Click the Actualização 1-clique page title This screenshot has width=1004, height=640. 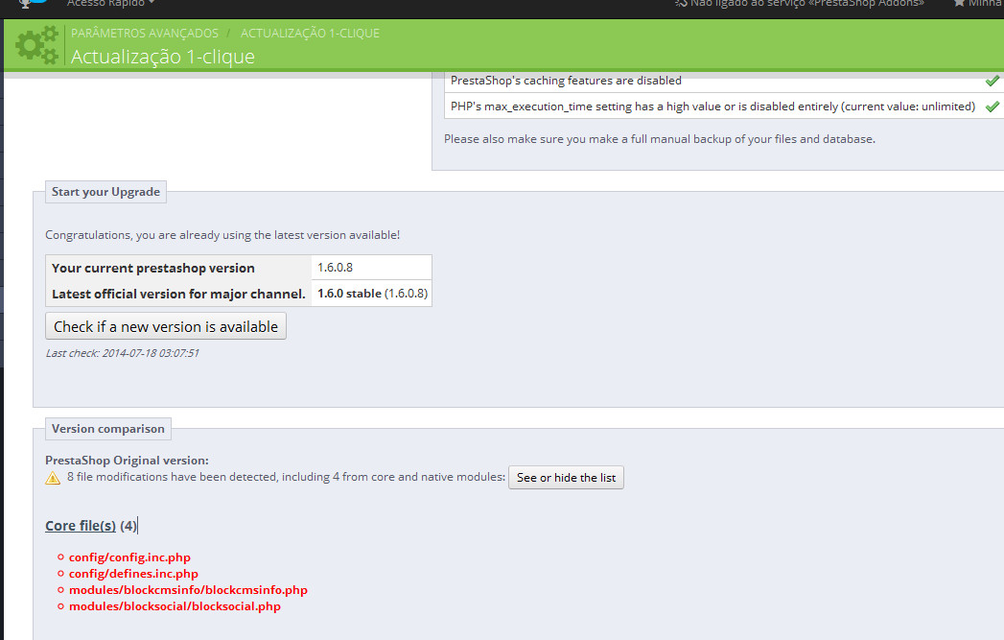(x=163, y=57)
